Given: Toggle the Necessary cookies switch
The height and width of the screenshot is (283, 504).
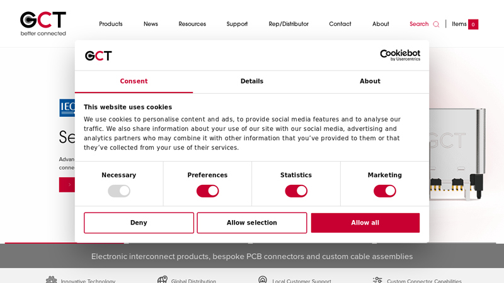Looking at the screenshot, I should click(x=119, y=191).
